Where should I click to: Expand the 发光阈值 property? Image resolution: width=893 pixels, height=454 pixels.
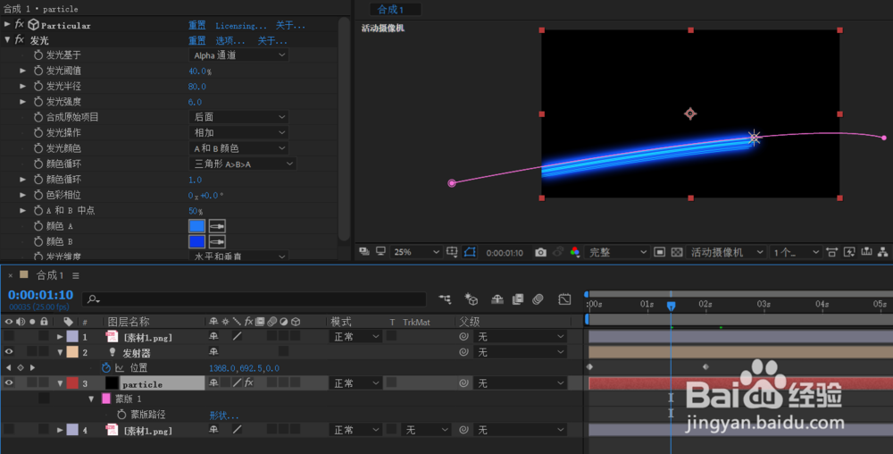click(x=23, y=71)
